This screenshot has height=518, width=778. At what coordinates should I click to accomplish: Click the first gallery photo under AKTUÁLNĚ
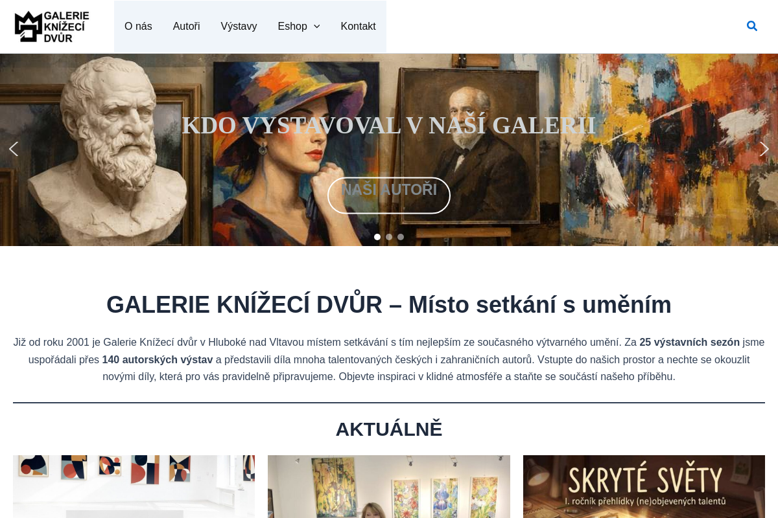coord(134,486)
